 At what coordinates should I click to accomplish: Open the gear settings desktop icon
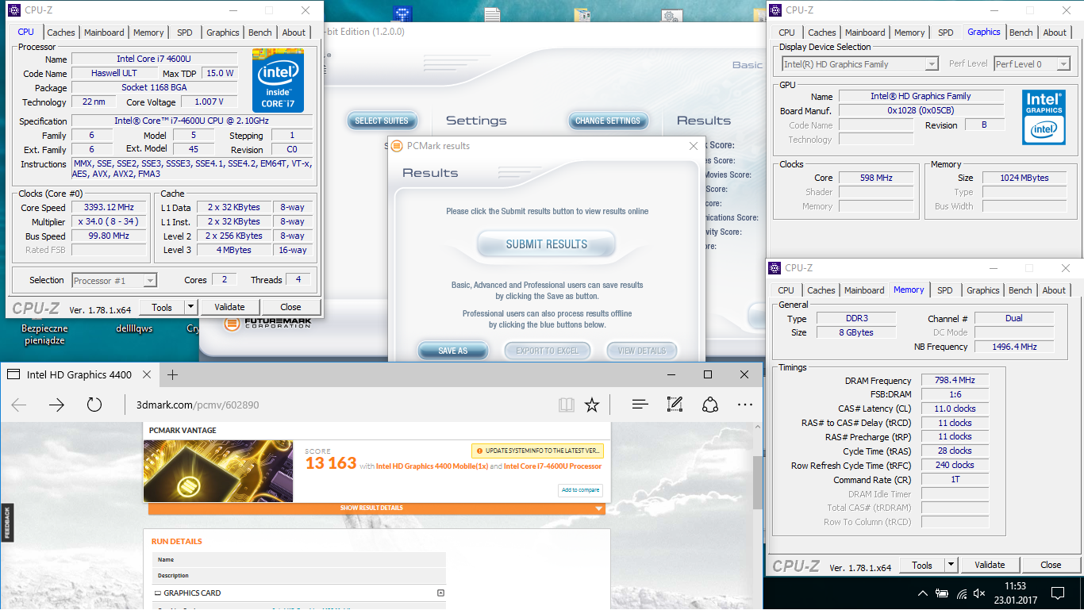click(671, 16)
